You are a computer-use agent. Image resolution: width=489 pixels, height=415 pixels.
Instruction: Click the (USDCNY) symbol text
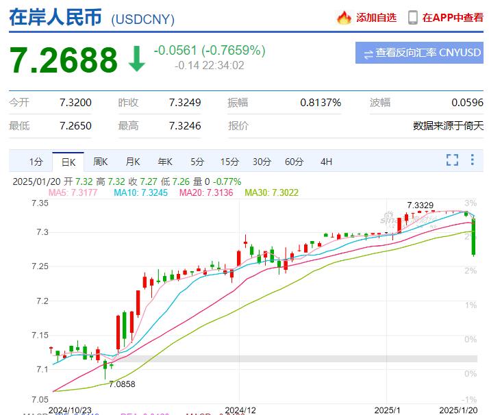[x=143, y=19]
